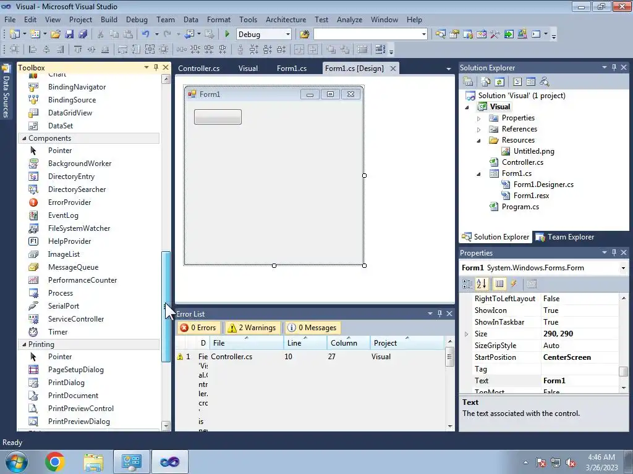
Task: Refresh the Solution Explorer
Action: pos(499,82)
